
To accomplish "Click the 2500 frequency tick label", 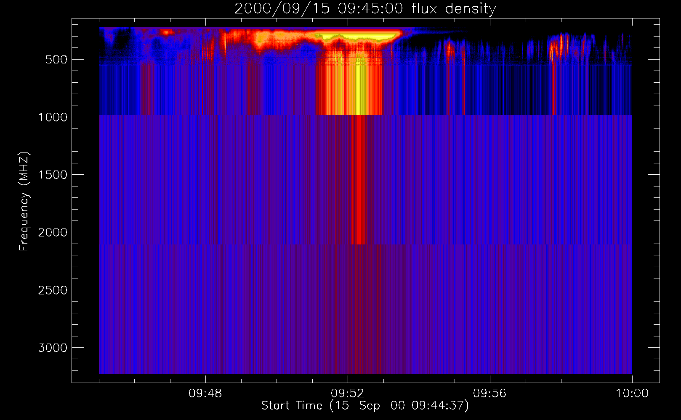I will point(53,290).
